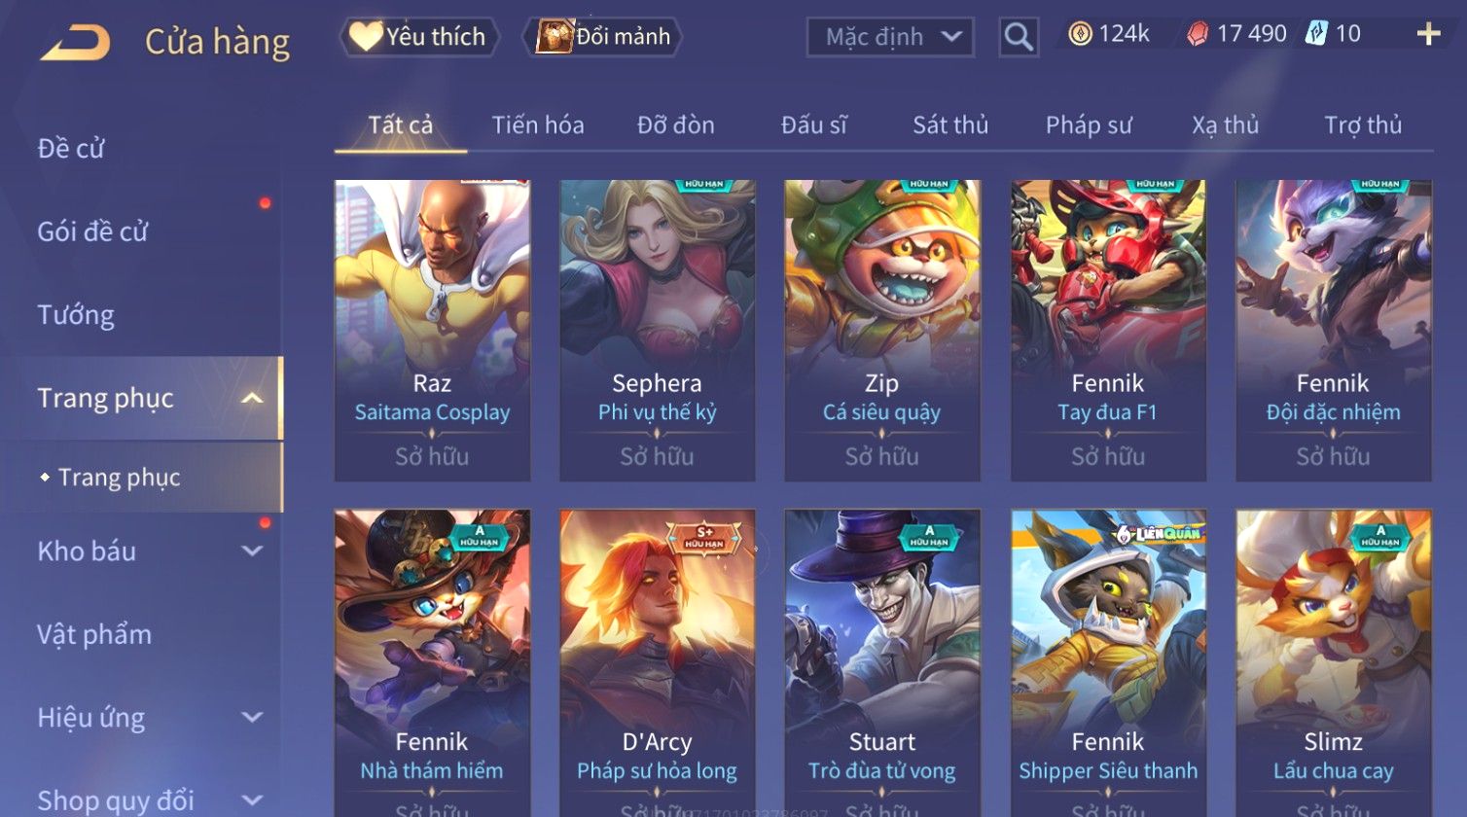The height and width of the screenshot is (817, 1467).
Task: Open Đổi mảnh chest exchange
Action: pos(603,37)
